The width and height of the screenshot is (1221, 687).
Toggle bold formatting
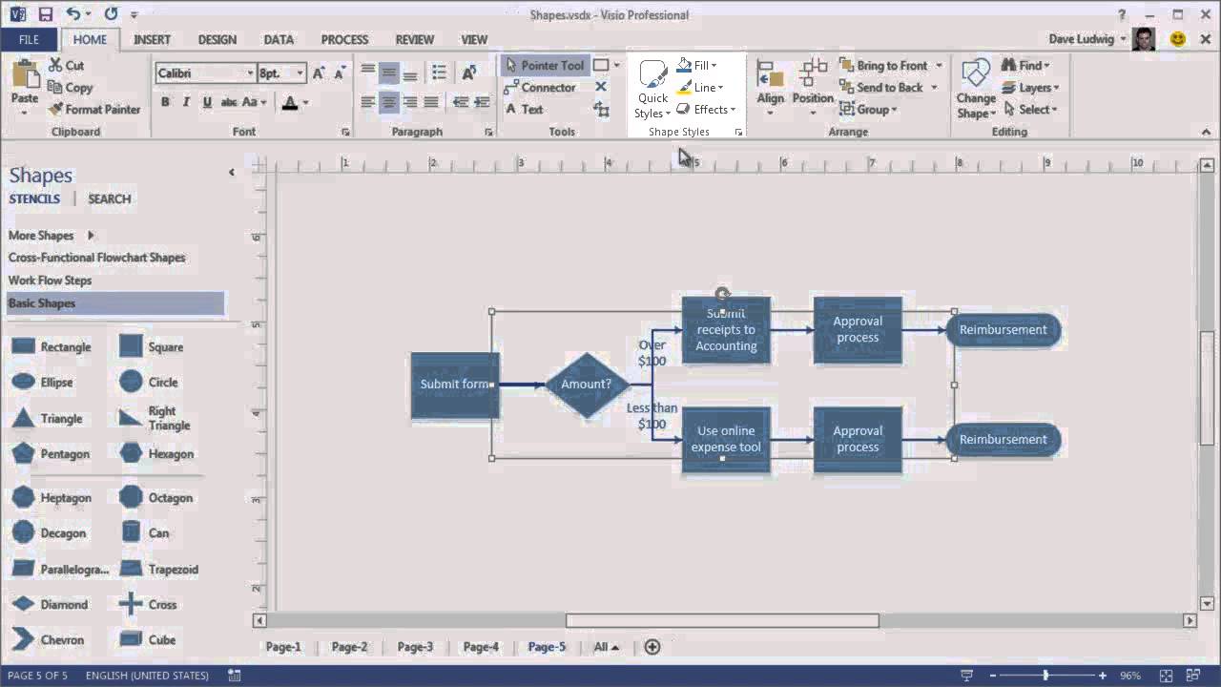tap(164, 101)
